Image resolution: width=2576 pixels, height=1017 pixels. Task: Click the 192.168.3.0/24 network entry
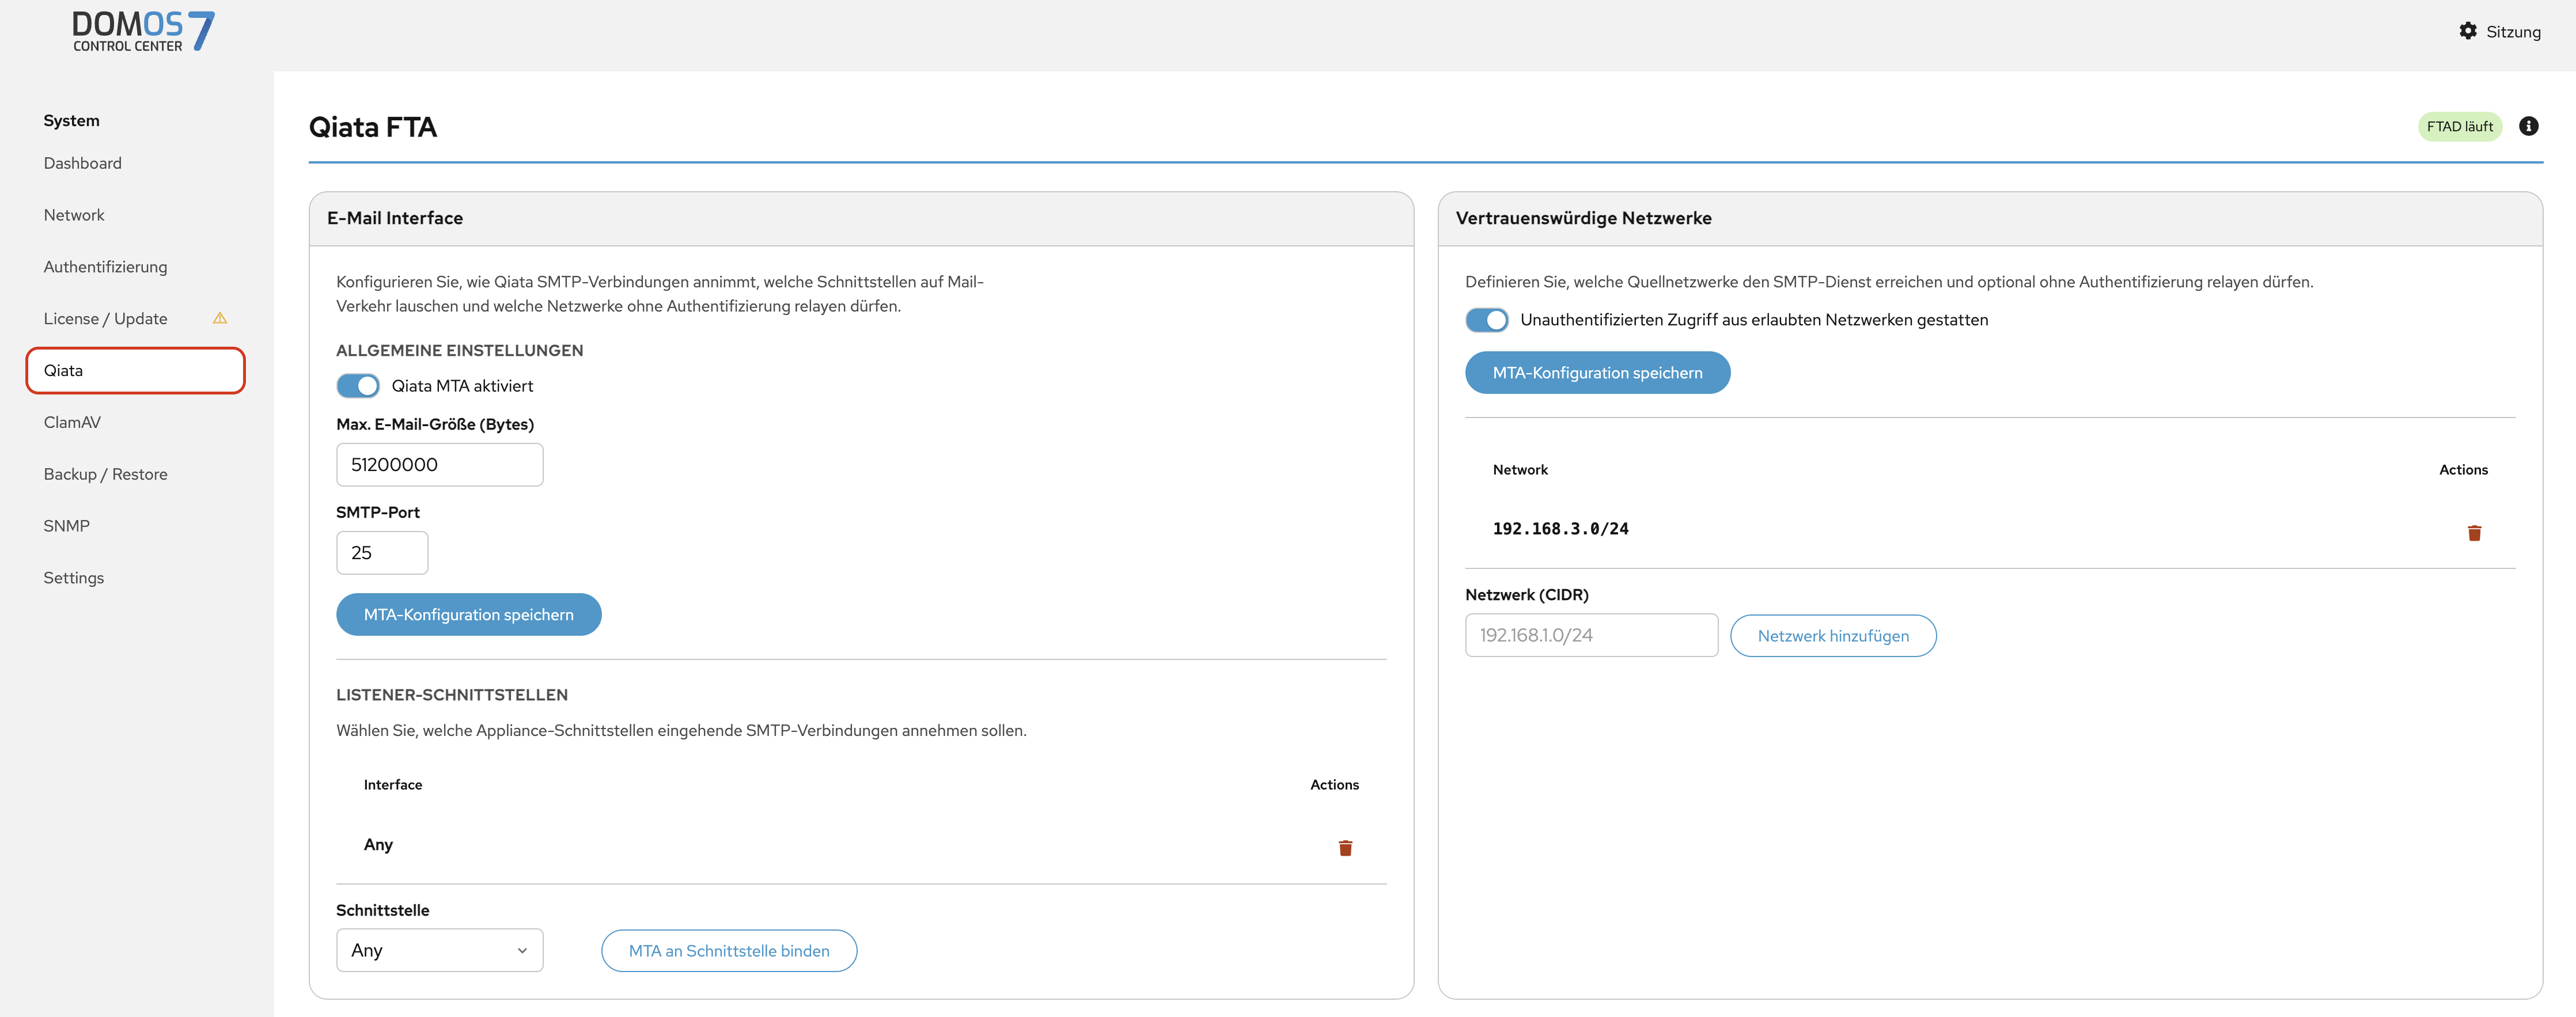[x=1560, y=529]
